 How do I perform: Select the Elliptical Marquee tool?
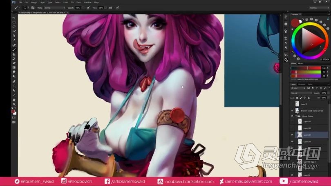[14, 22]
